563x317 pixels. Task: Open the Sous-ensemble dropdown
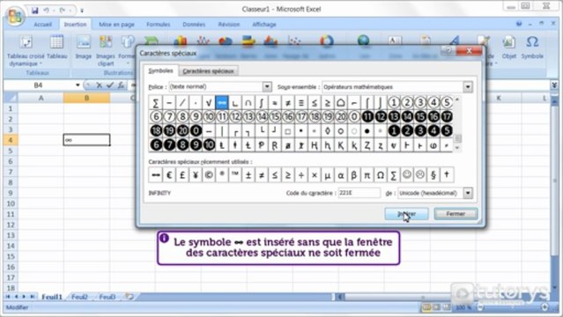coord(467,86)
